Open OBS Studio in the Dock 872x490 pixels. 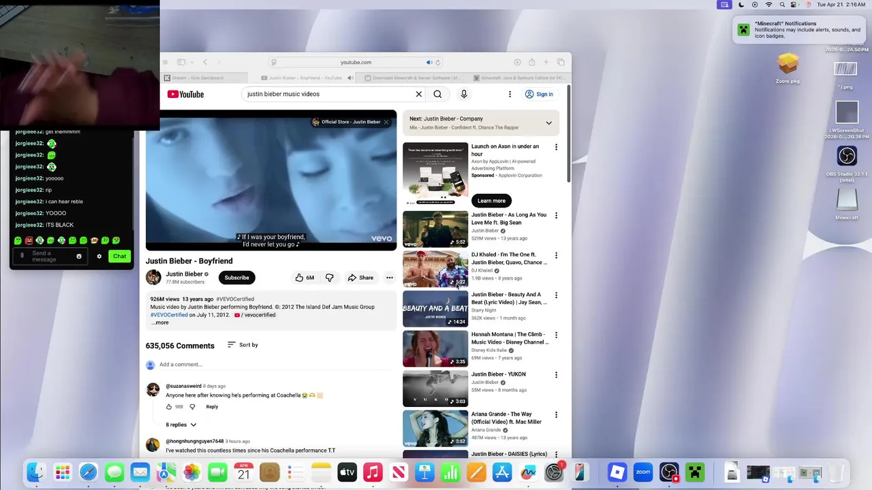pos(669,472)
